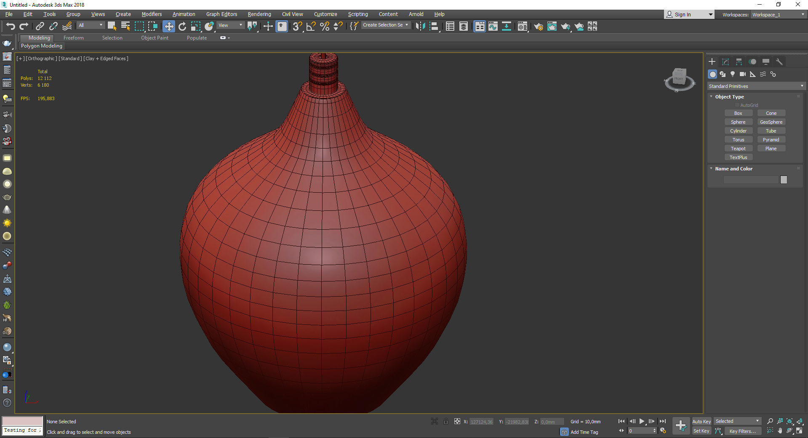Select the Shapes category icon
808x438 pixels.
click(723, 74)
